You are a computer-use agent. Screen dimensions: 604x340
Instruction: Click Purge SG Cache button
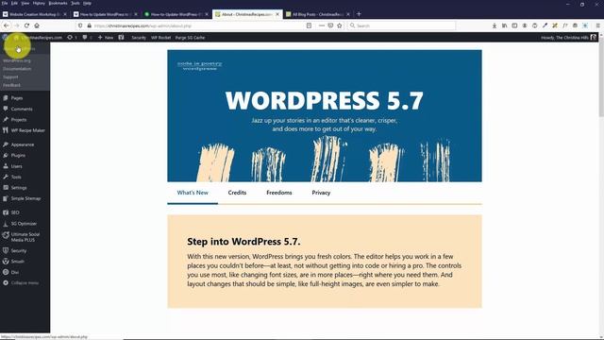[190, 38]
